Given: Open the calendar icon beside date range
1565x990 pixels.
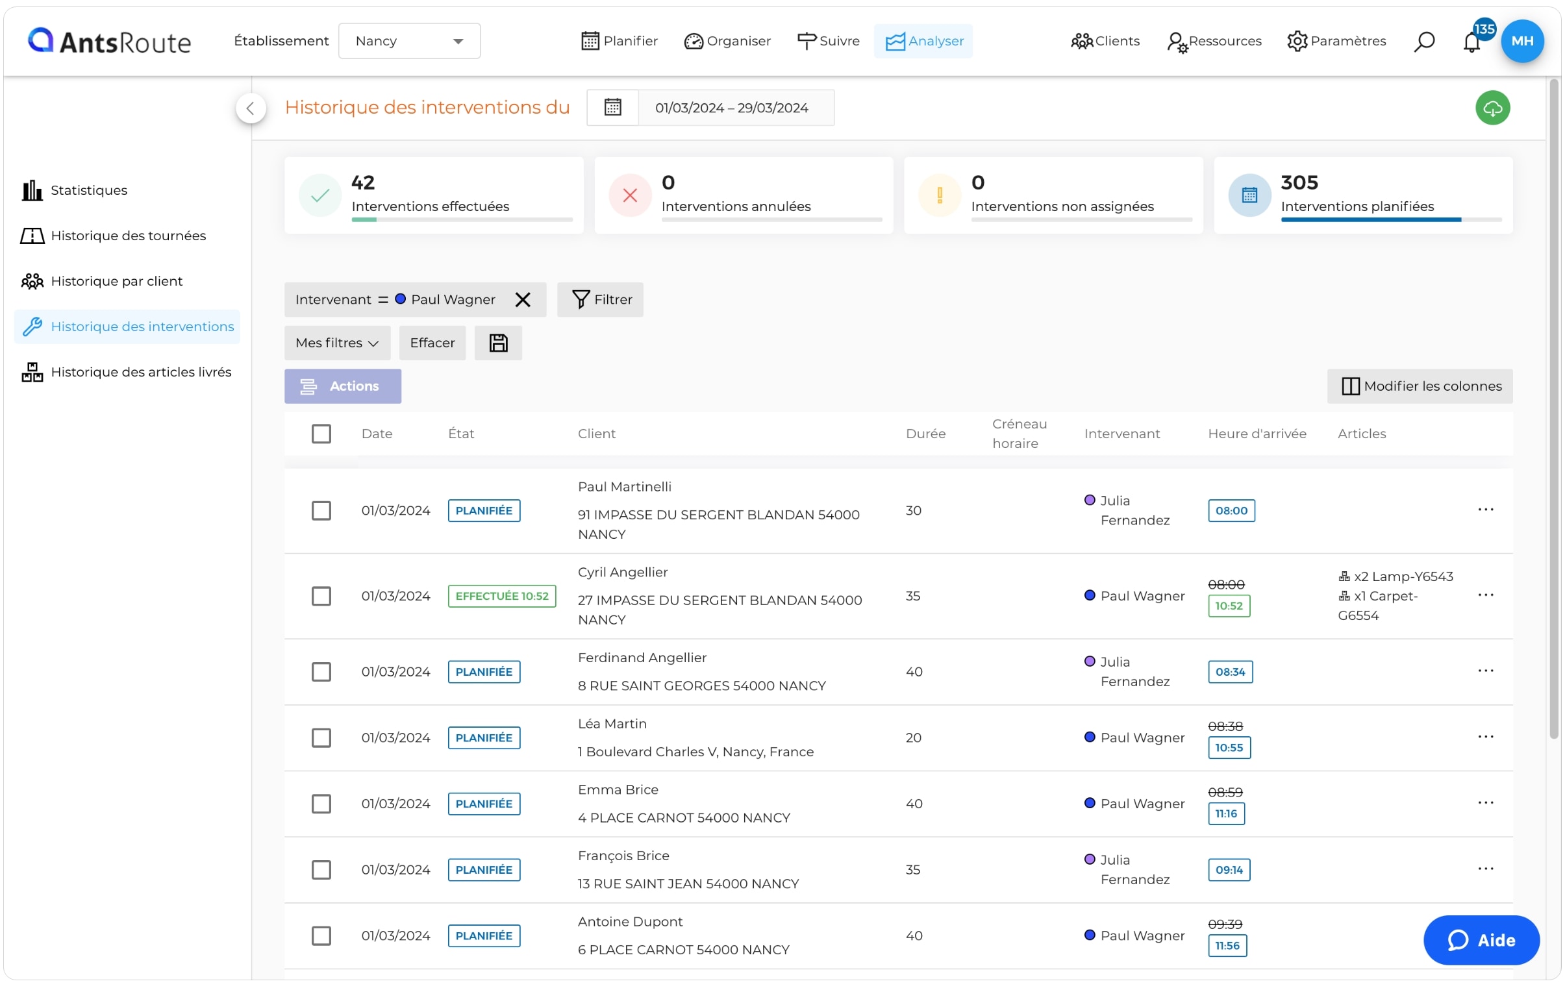Looking at the screenshot, I should [x=612, y=108].
